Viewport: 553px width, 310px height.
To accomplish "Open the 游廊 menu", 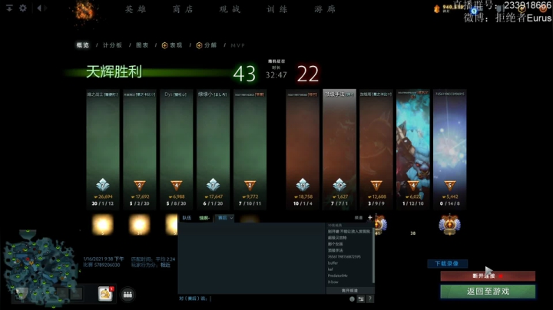I will click(x=324, y=9).
